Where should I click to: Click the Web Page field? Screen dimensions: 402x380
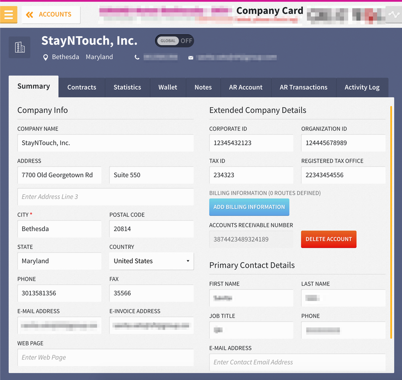[106, 357]
